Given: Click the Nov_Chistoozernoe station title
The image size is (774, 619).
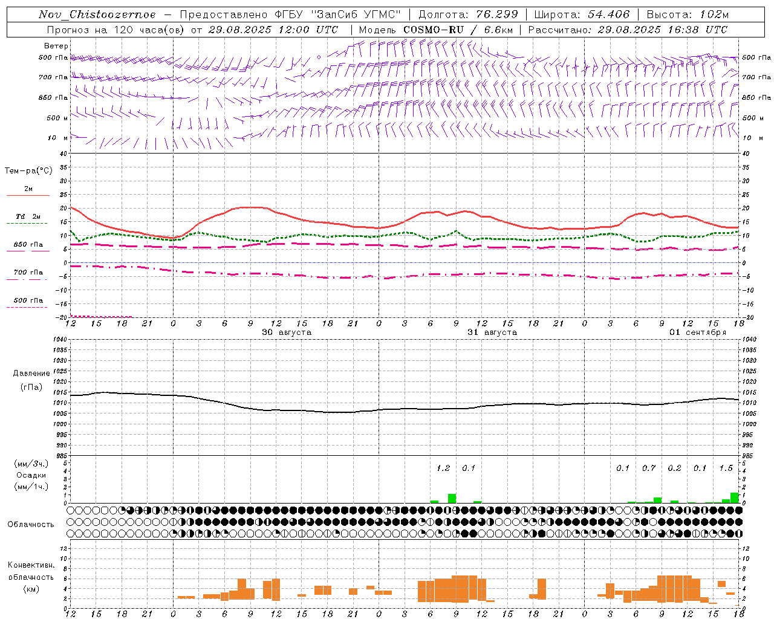Looking at the screenshot, I should [97, 15].
